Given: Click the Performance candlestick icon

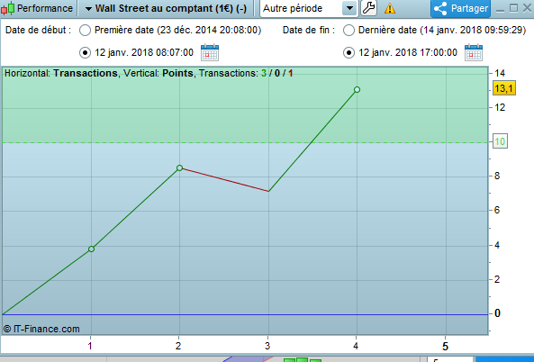Looking at the screenshot, I should pos(7,8).
